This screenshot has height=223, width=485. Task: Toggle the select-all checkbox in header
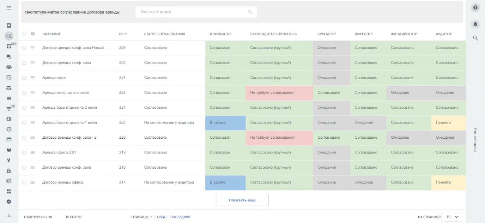pos(24,34)
